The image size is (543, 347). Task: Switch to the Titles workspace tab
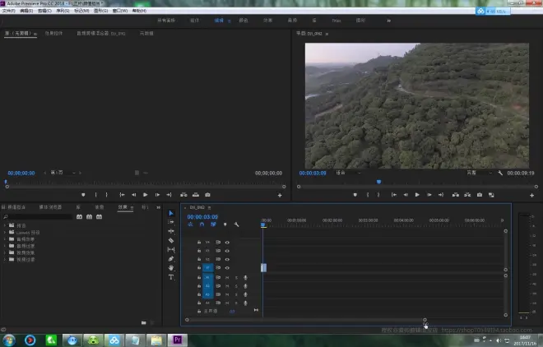[x=336, y=21]
